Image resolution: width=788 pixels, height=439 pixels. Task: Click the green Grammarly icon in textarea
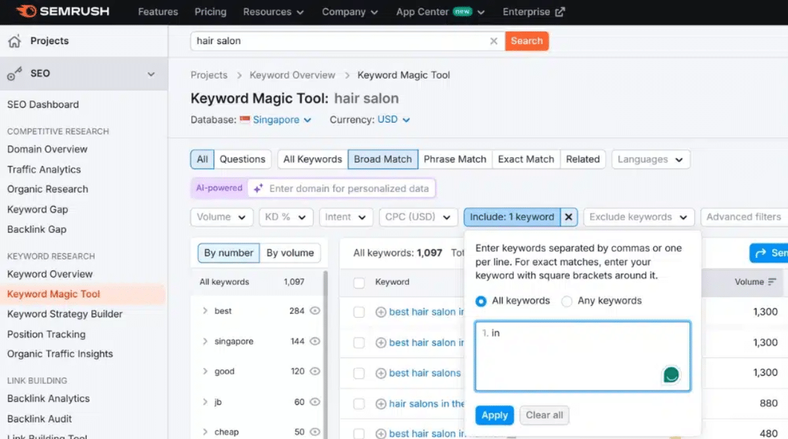(671, 375)
